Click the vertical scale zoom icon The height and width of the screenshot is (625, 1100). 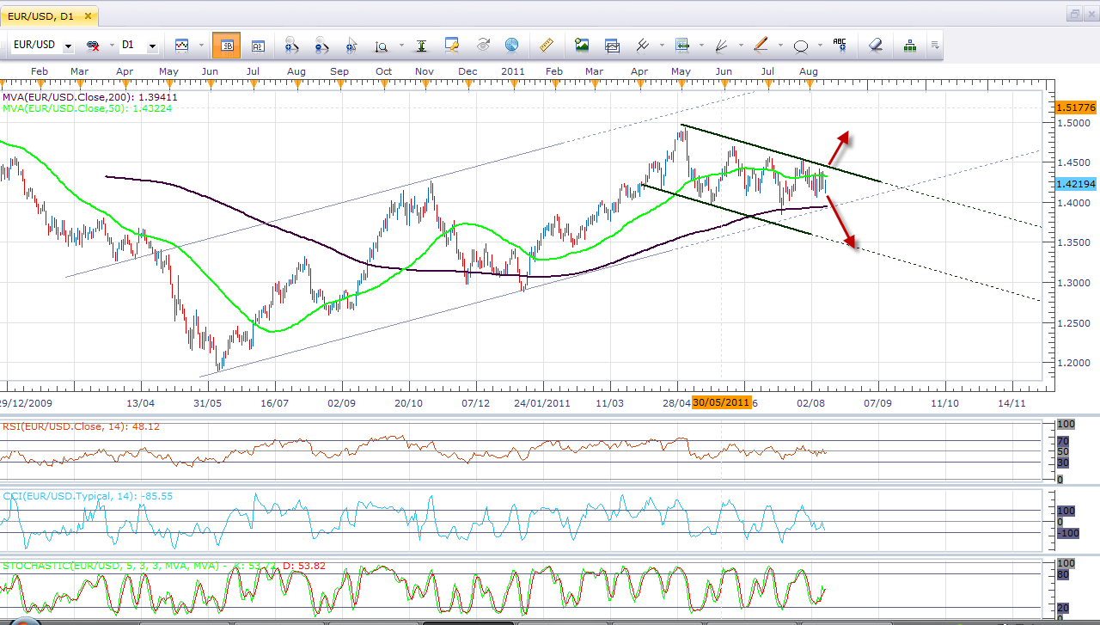pos(381,45)
